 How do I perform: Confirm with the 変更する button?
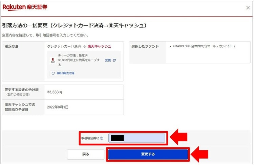pos(148,154)
